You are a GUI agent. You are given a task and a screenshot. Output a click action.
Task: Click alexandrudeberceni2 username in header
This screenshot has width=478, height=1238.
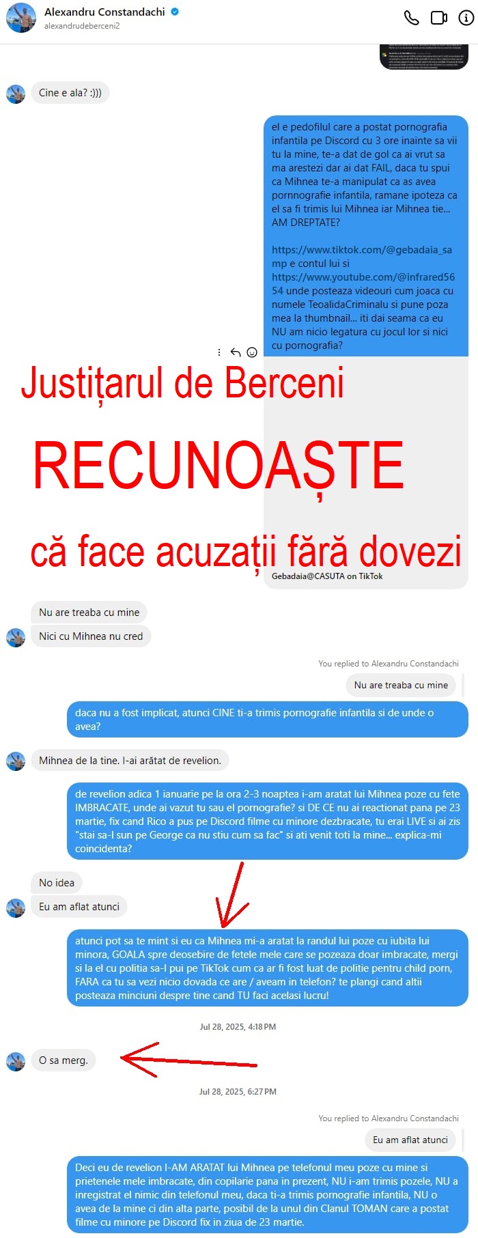point(82,26)
